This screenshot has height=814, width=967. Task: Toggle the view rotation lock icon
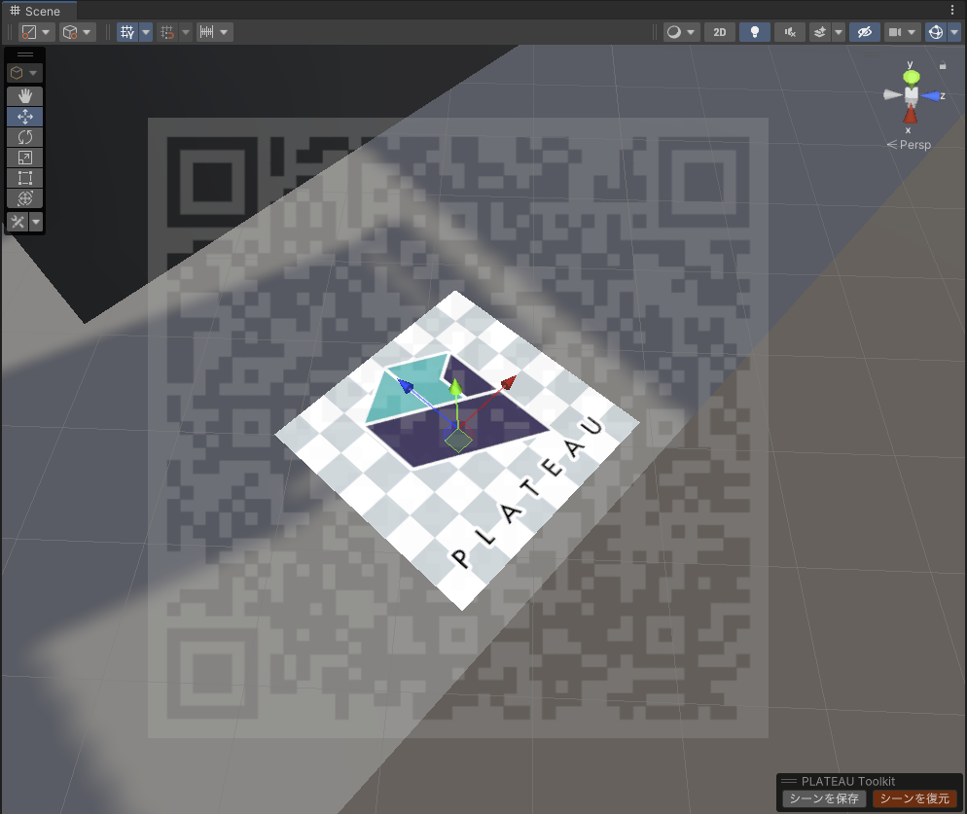(943, 65)
